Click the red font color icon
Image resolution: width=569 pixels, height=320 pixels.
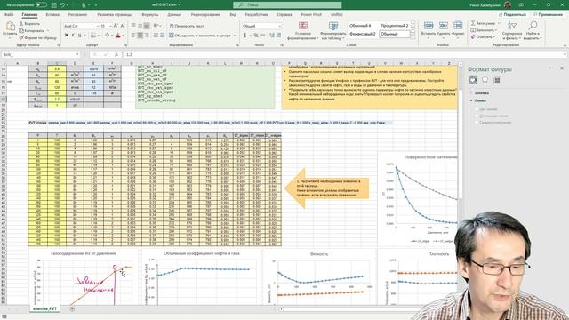(117, 36)
